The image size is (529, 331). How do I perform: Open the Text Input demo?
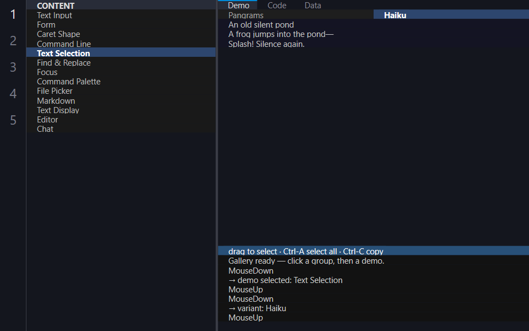click(x=121, y=15)
